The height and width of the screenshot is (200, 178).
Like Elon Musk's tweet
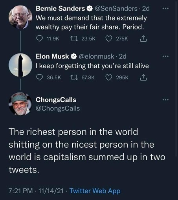[x=109, y=77]
